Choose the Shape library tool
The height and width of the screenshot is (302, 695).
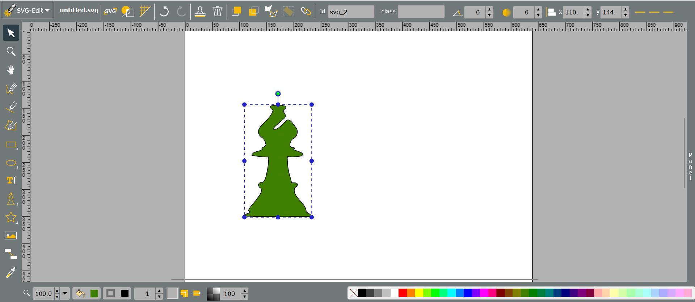(x=11, y=199)
